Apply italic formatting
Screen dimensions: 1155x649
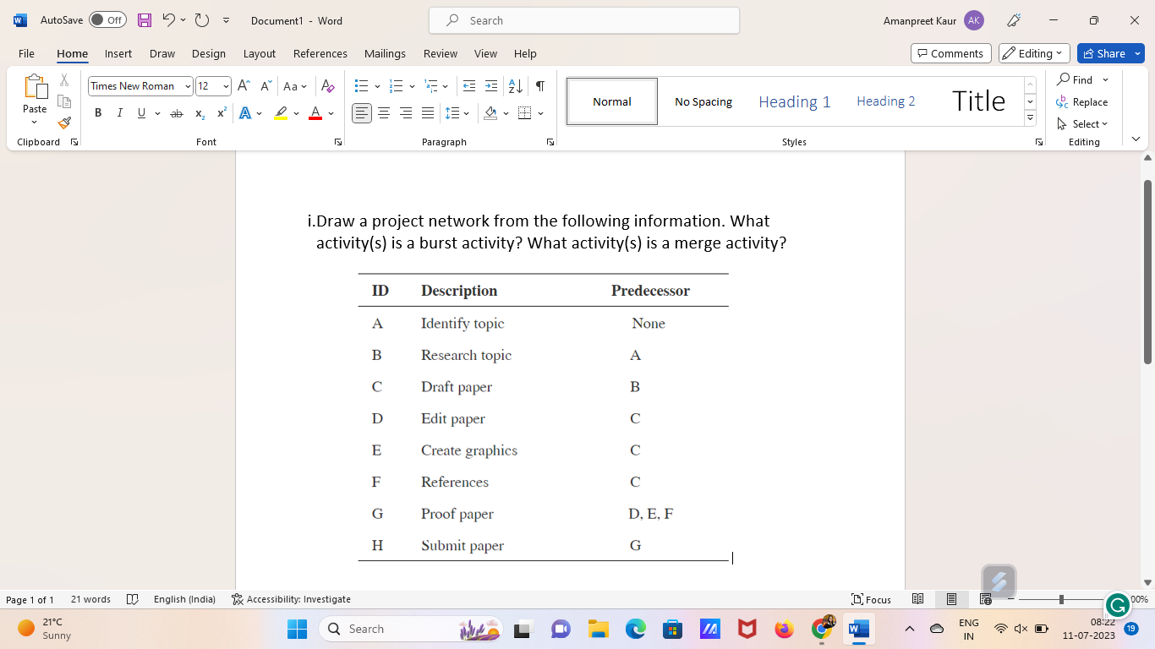click(119, 112)
